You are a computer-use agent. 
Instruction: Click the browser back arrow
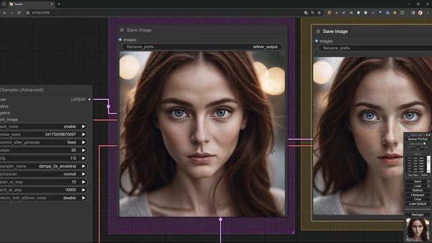tap(5, 13)
